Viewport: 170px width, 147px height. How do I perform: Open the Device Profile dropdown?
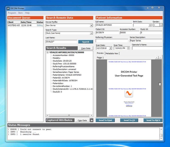coord(91,25)
